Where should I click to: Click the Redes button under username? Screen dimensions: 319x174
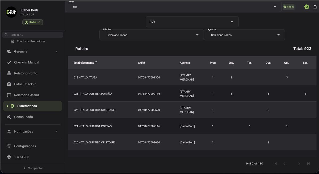point(33,22)
